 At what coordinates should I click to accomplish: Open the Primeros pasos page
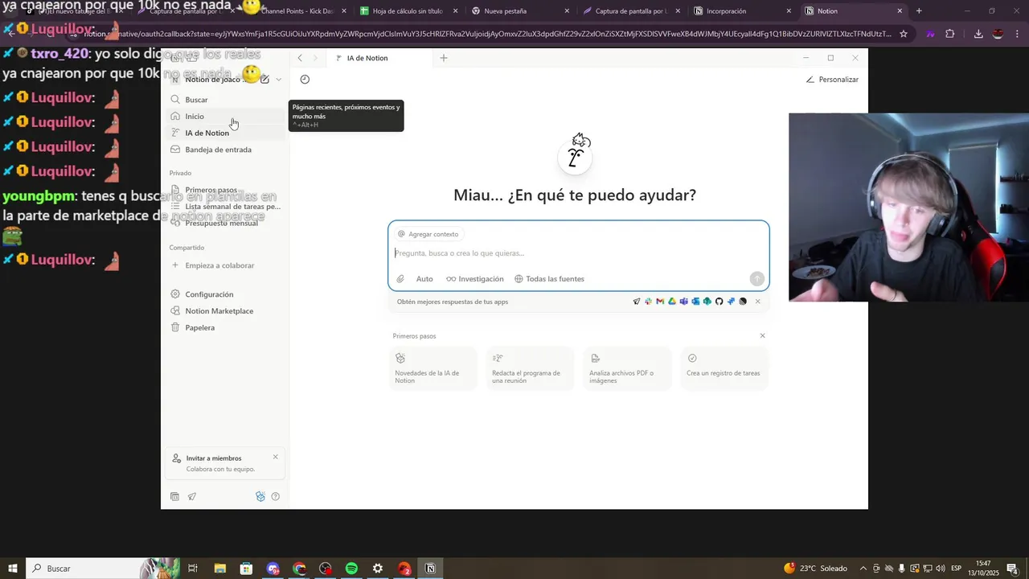point(224,190)
